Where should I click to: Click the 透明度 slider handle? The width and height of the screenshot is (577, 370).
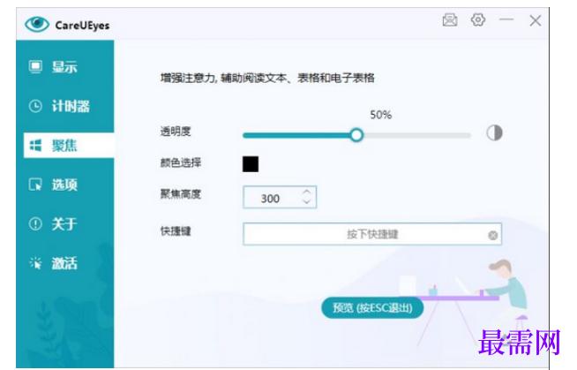coord(356,135)
